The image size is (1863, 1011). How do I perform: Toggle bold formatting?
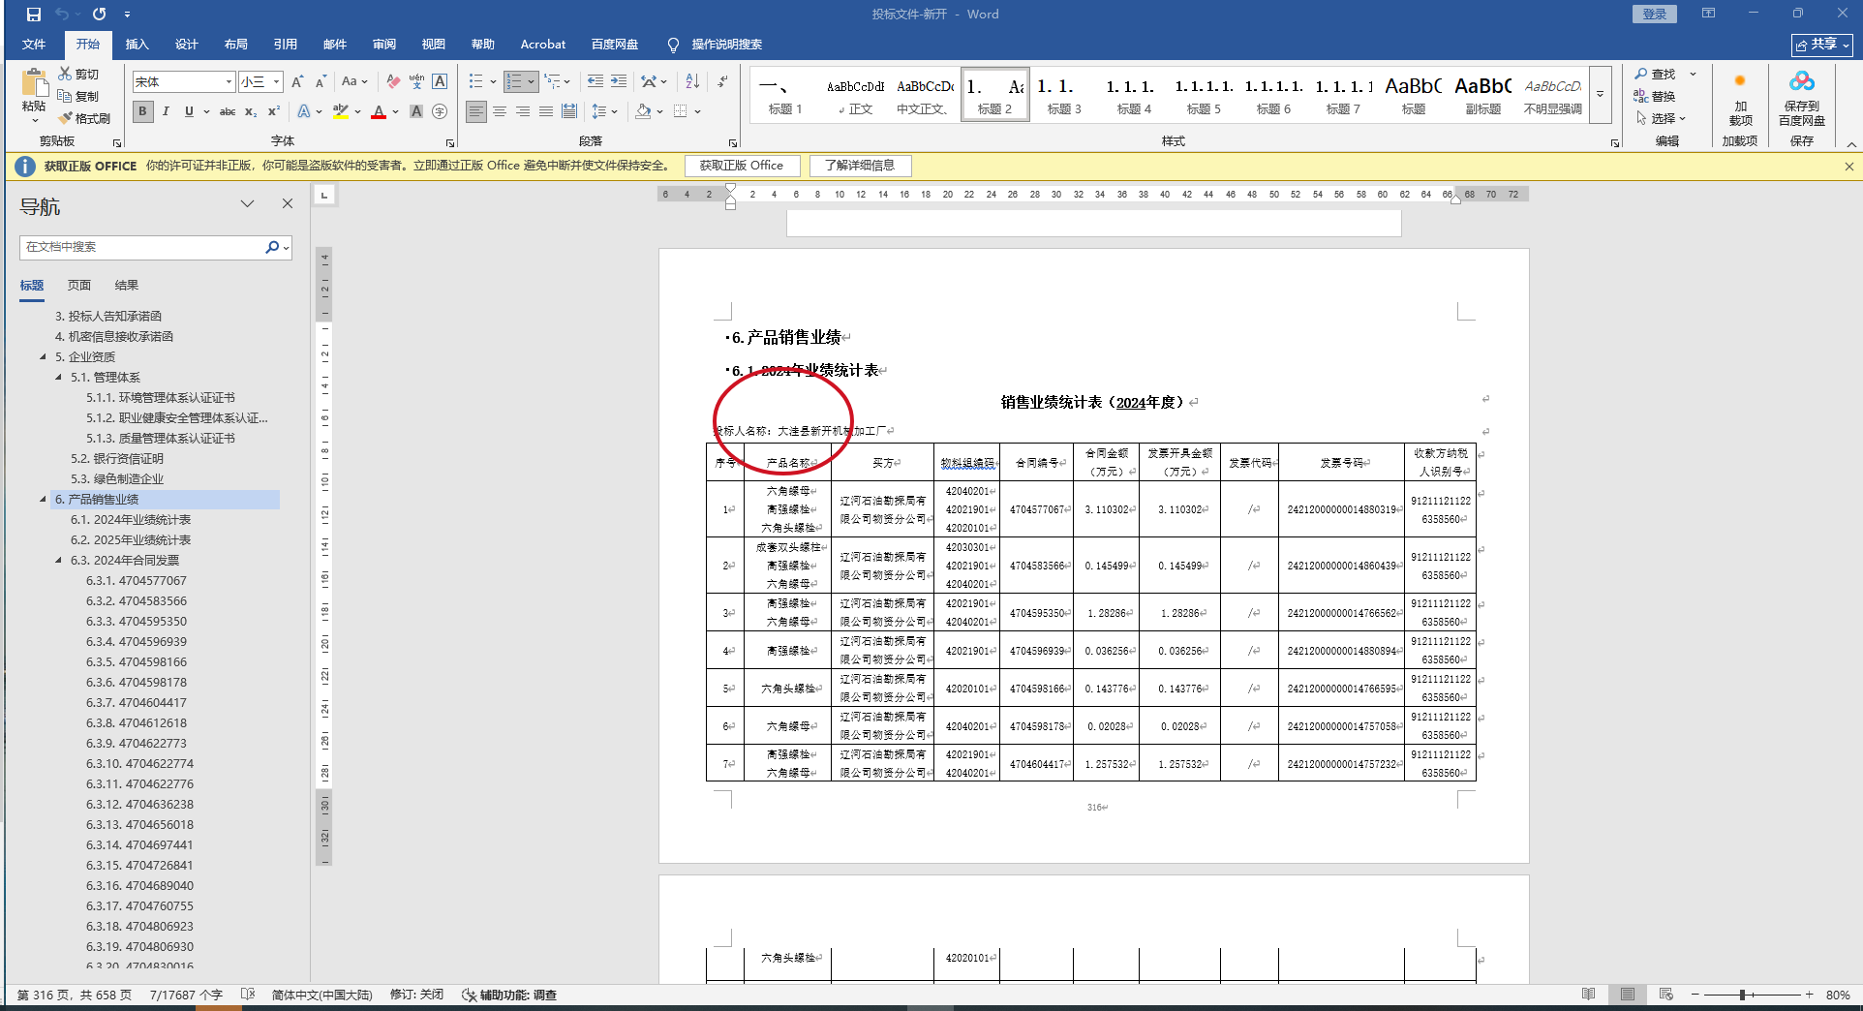tap(142, 111)
